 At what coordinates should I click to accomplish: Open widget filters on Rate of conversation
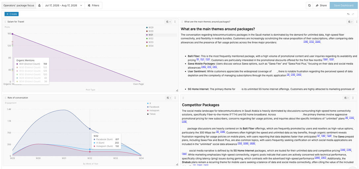168,98
